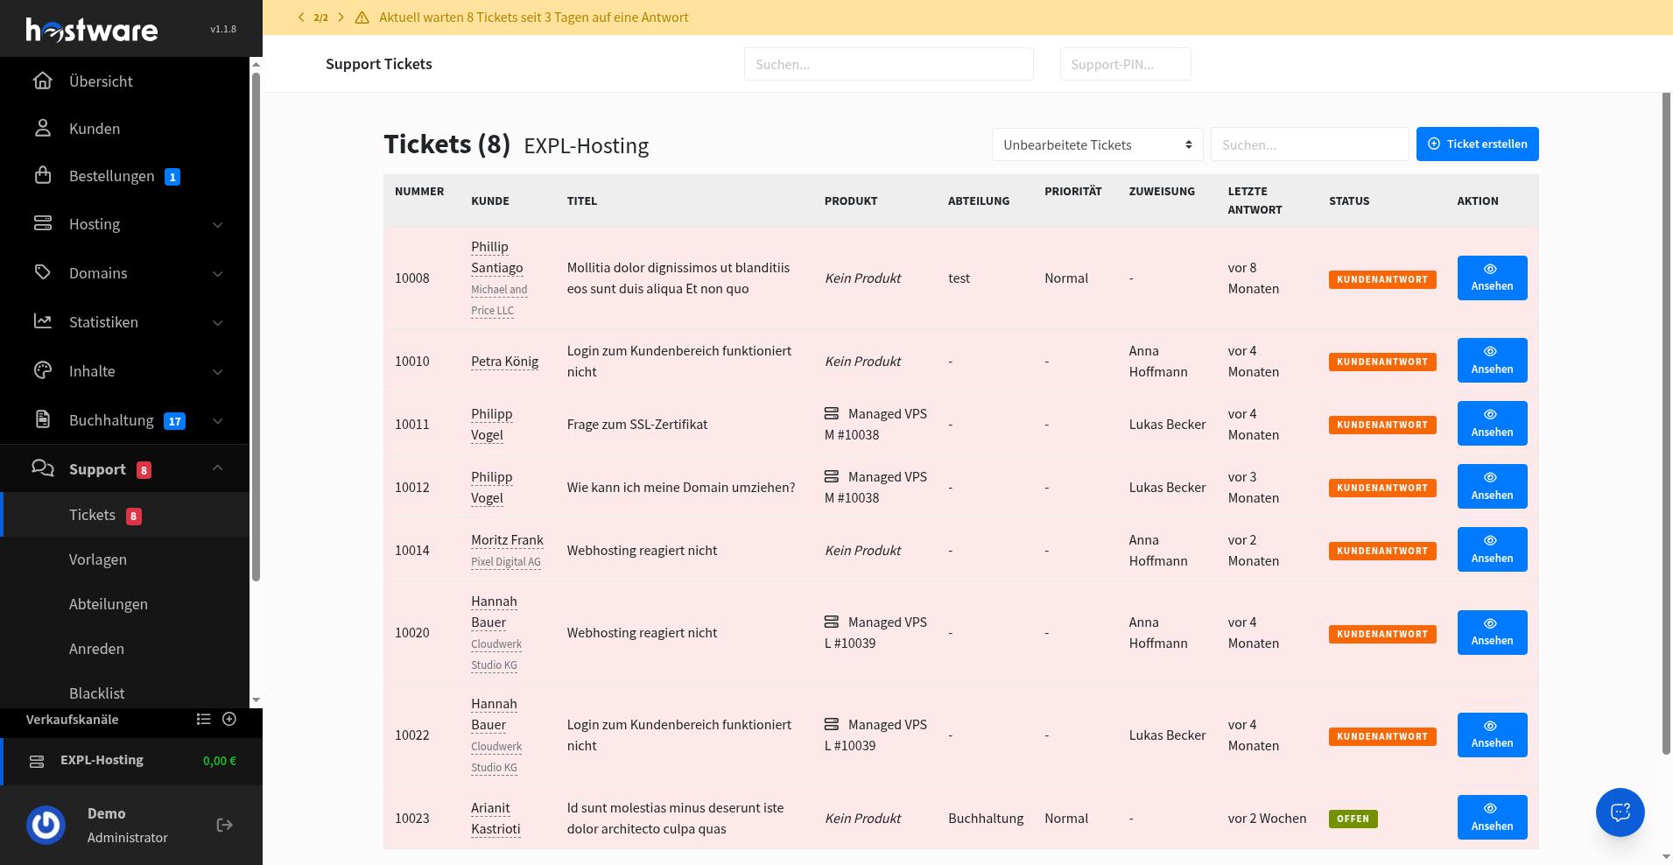Click the red badge 8 beside Tickets
This screenshot has height=865, width=1673.
(x=134, y=516)
